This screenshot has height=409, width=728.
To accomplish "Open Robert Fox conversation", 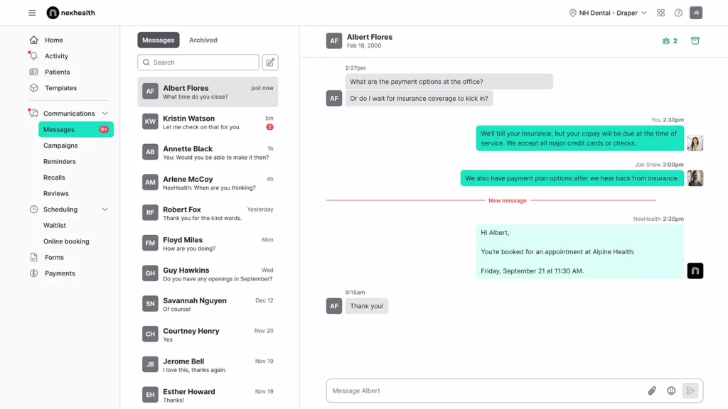I will point(208,213).
